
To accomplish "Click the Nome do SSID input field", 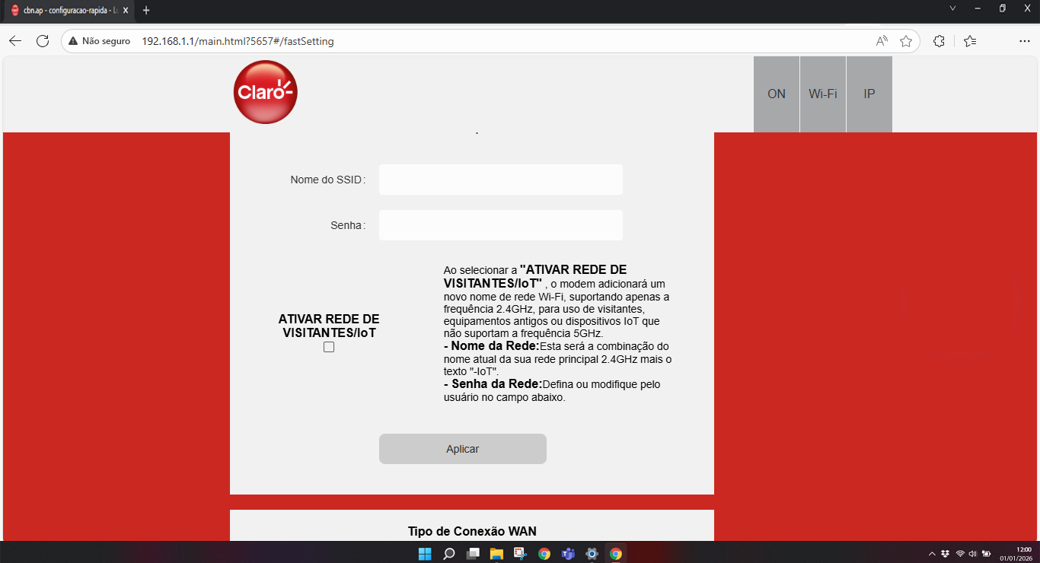I will coord(500,180).
